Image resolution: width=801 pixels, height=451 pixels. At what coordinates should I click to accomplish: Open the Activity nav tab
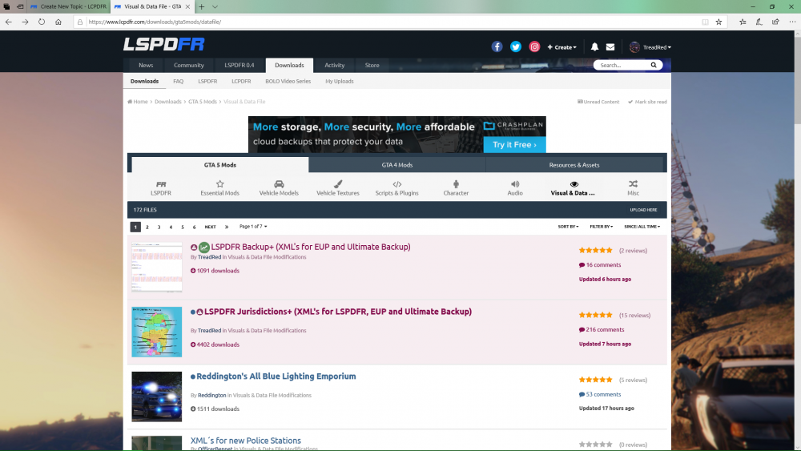(335, 65)
